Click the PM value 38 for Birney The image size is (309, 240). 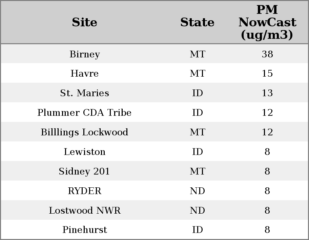pos(267,54)
